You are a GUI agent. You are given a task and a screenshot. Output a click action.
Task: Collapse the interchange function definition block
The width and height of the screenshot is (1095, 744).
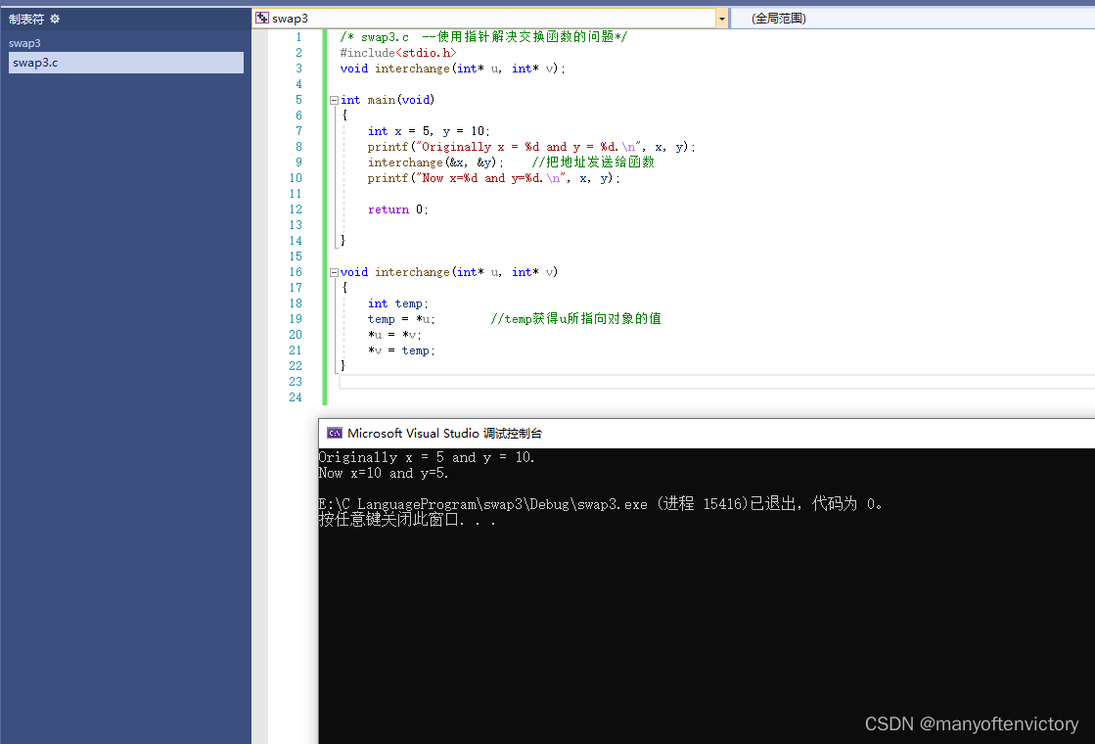(334, 272)
